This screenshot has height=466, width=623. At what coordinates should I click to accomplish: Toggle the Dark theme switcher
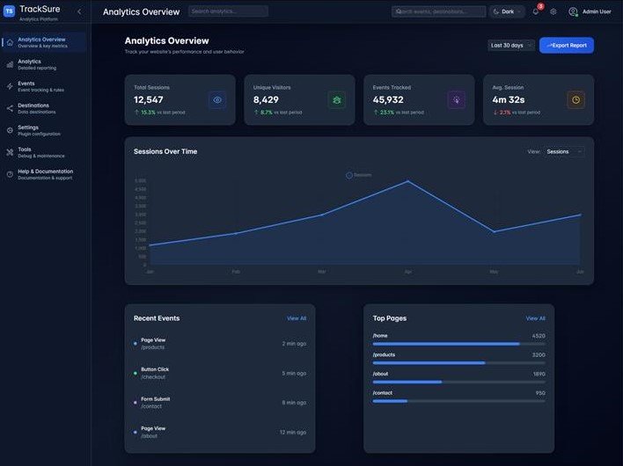507,11
